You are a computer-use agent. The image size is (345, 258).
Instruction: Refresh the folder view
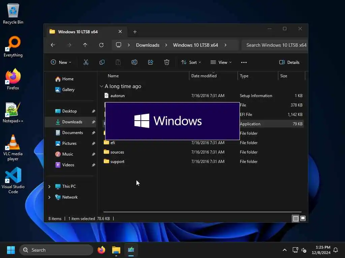[101, 45]
